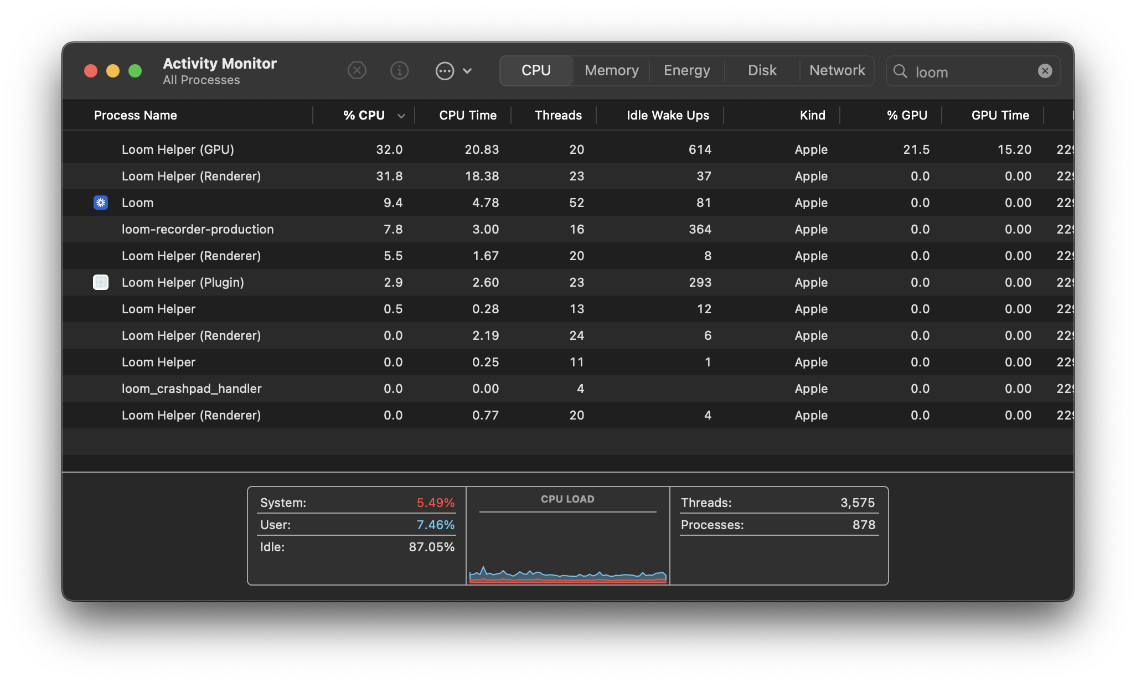Clear the loom search text

coord(1045,71)
